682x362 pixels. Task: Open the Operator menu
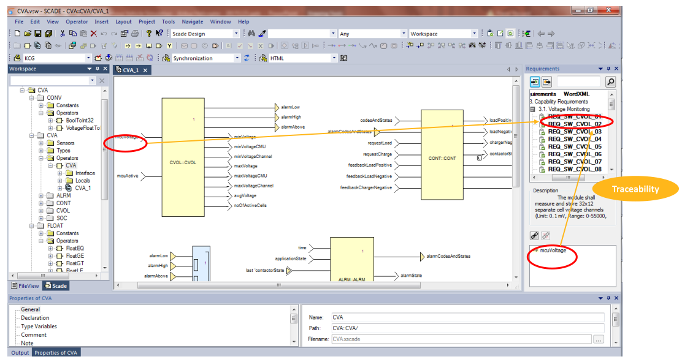click(x=77, y=21)
